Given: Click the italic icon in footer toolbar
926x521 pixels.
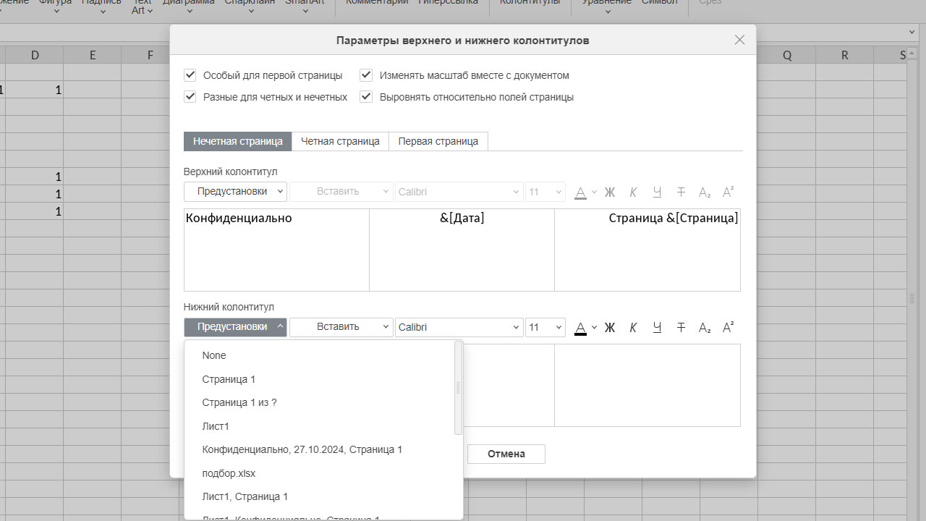Looking at the screenshot, I should 633,328.
